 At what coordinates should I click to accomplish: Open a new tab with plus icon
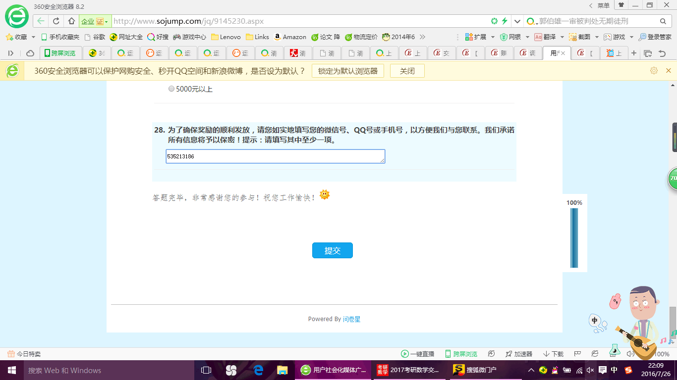pyautogui.click(x=634, y=53)
